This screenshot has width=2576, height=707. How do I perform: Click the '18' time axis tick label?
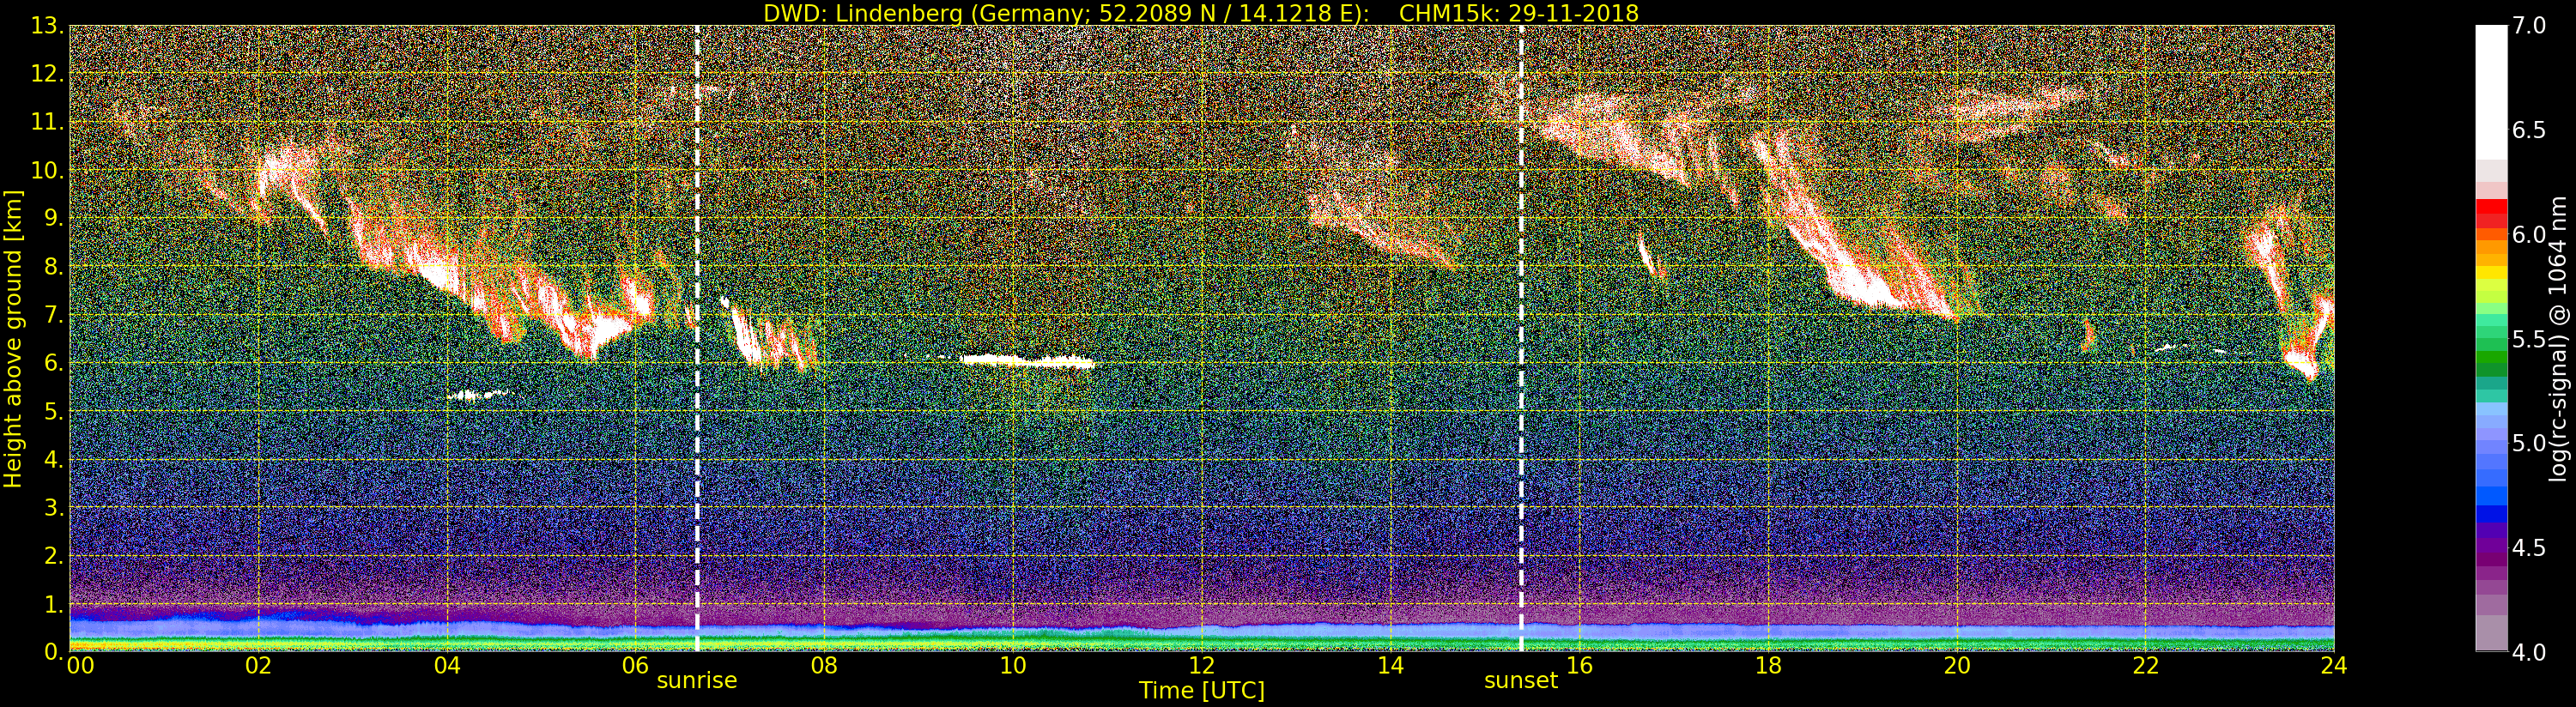[1768, 666]
